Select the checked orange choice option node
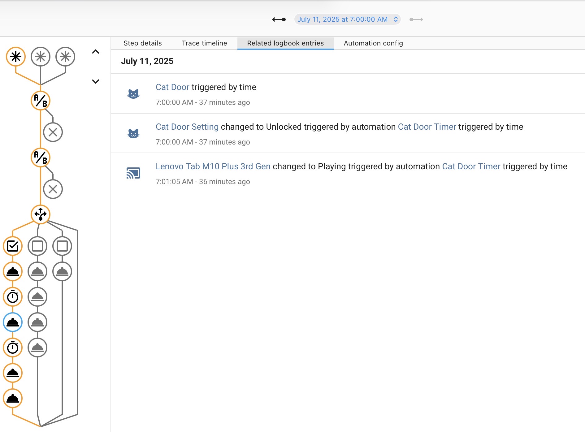This screenshot has width=585, height=432. click(x=13, y=246)
